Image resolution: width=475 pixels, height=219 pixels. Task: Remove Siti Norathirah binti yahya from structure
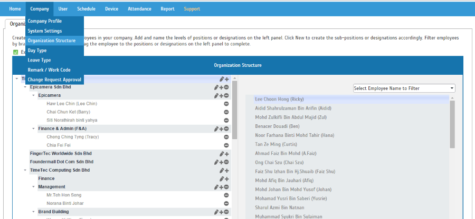click(226, 120)
